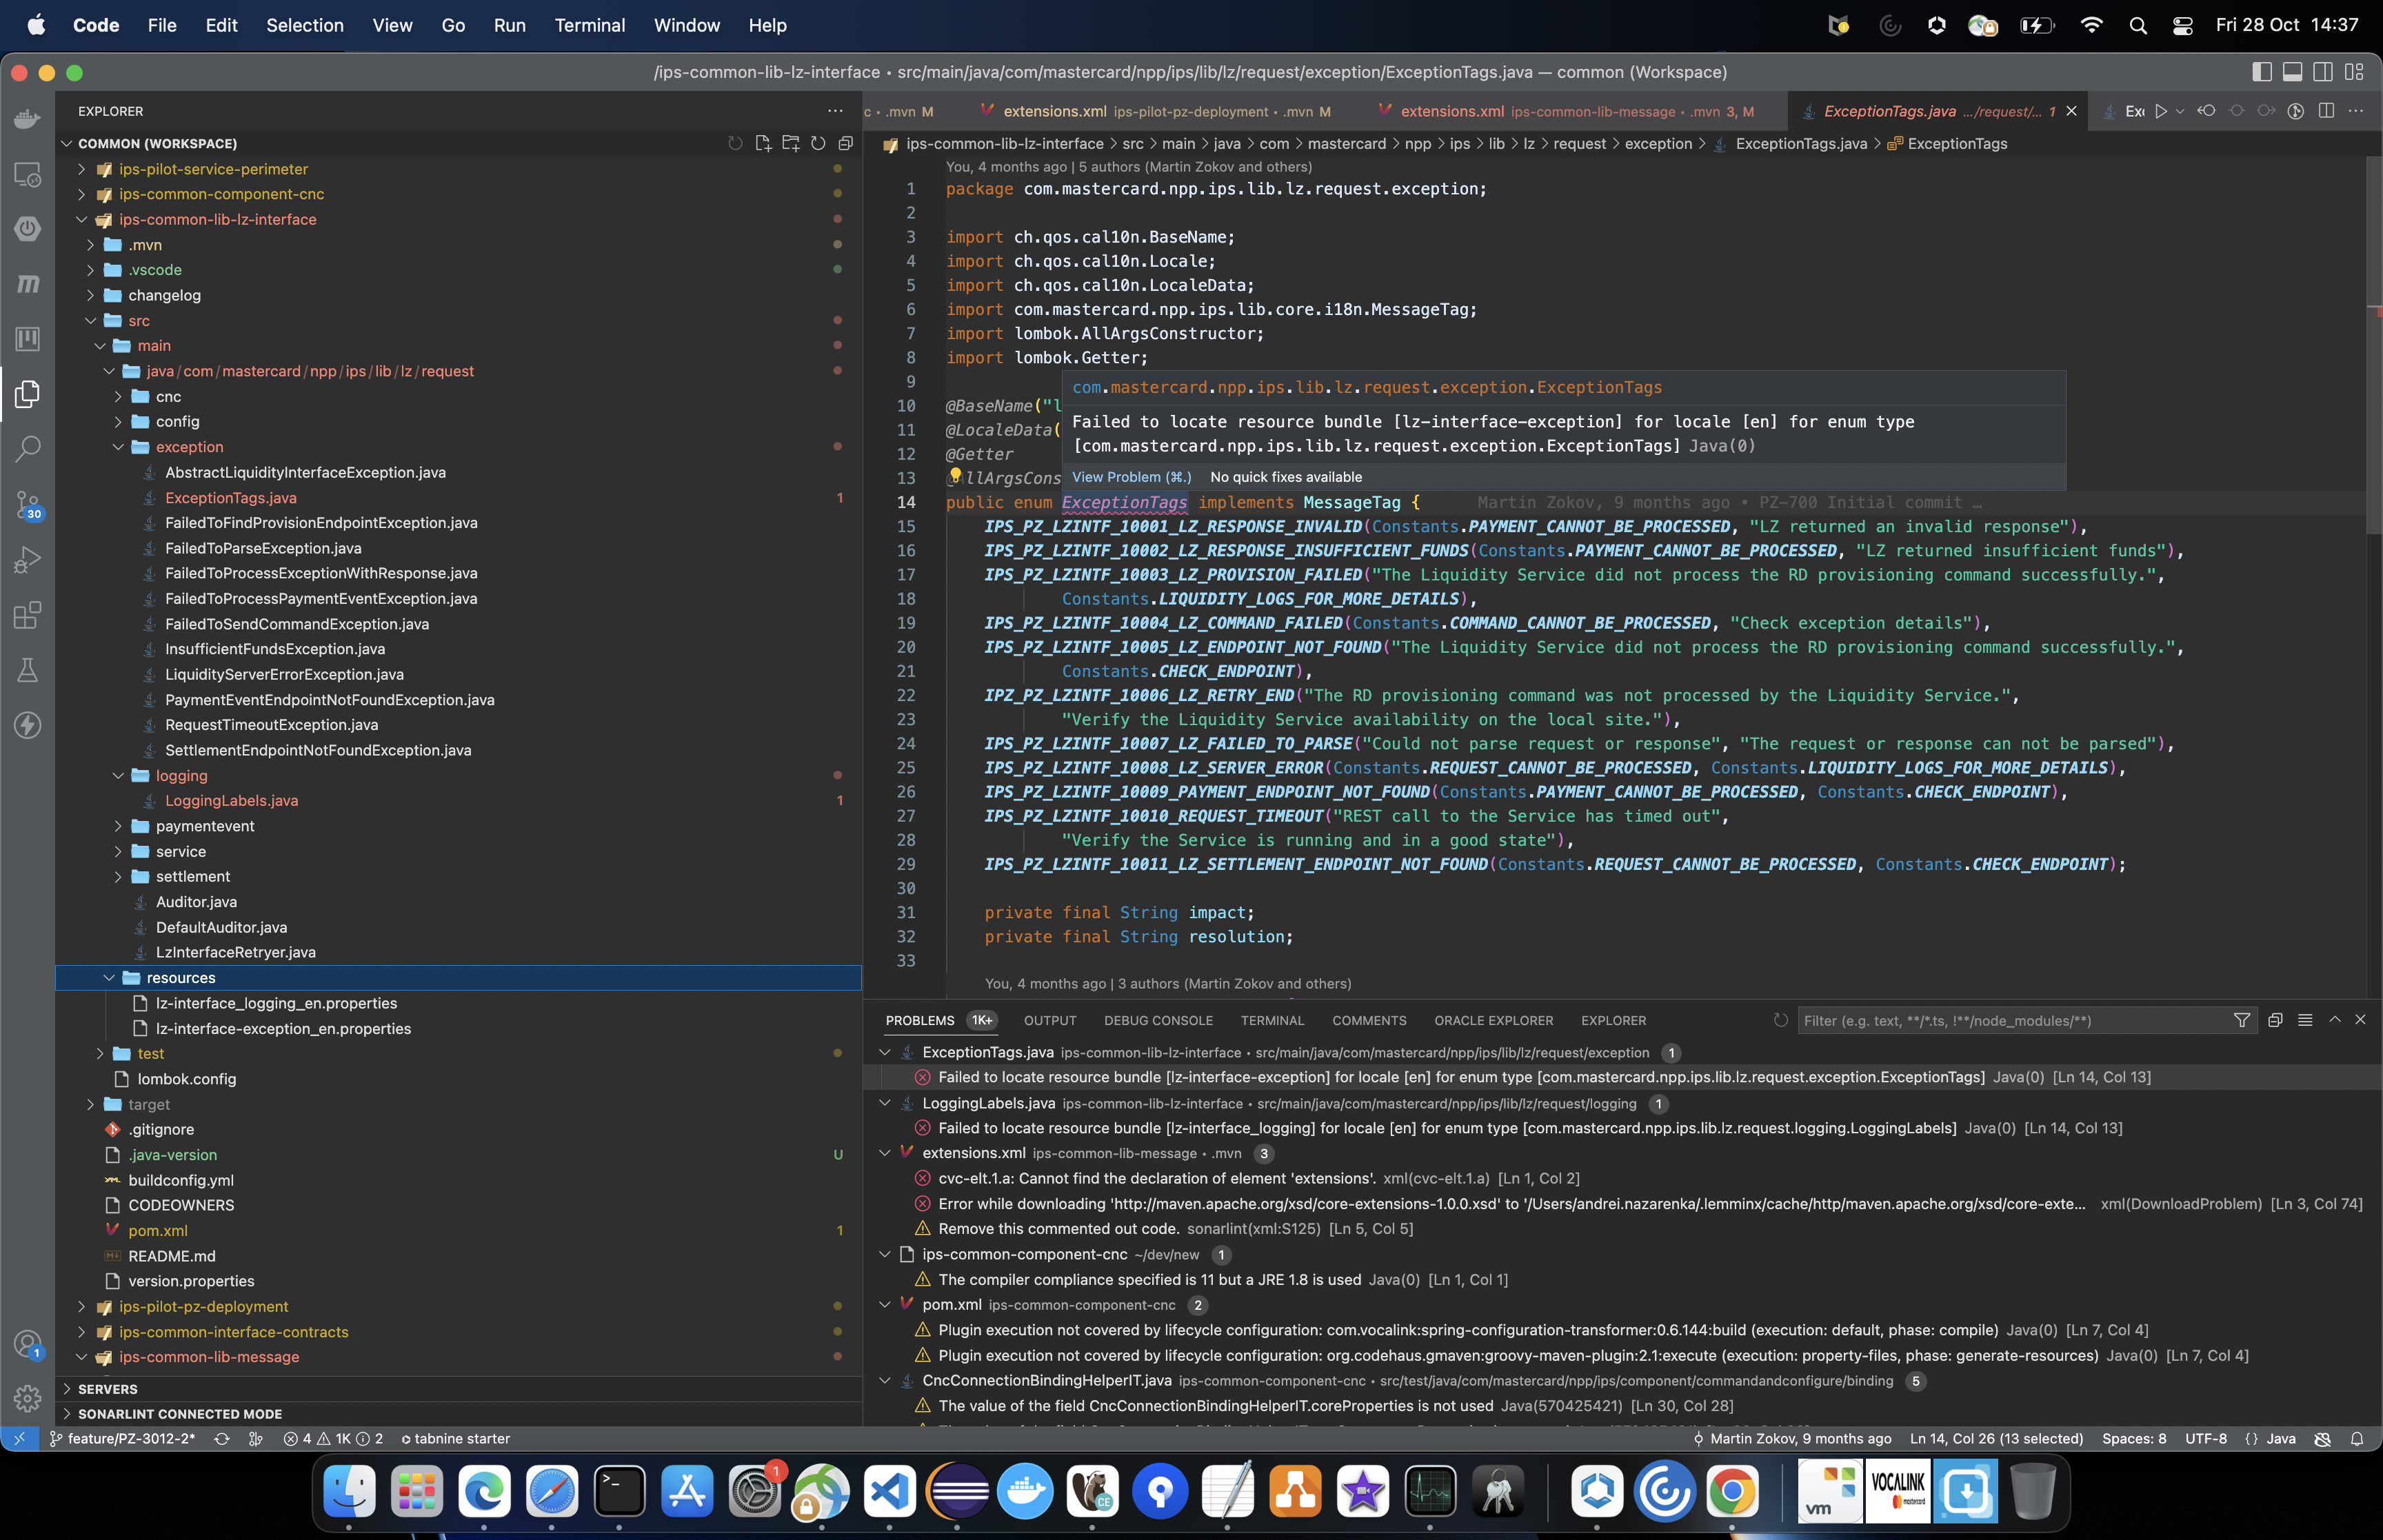Click the filter funnel icon in Problems panel
Image resolution: width=2383 pixels, height=1540 pixels.
[x=2242, y=1020]
